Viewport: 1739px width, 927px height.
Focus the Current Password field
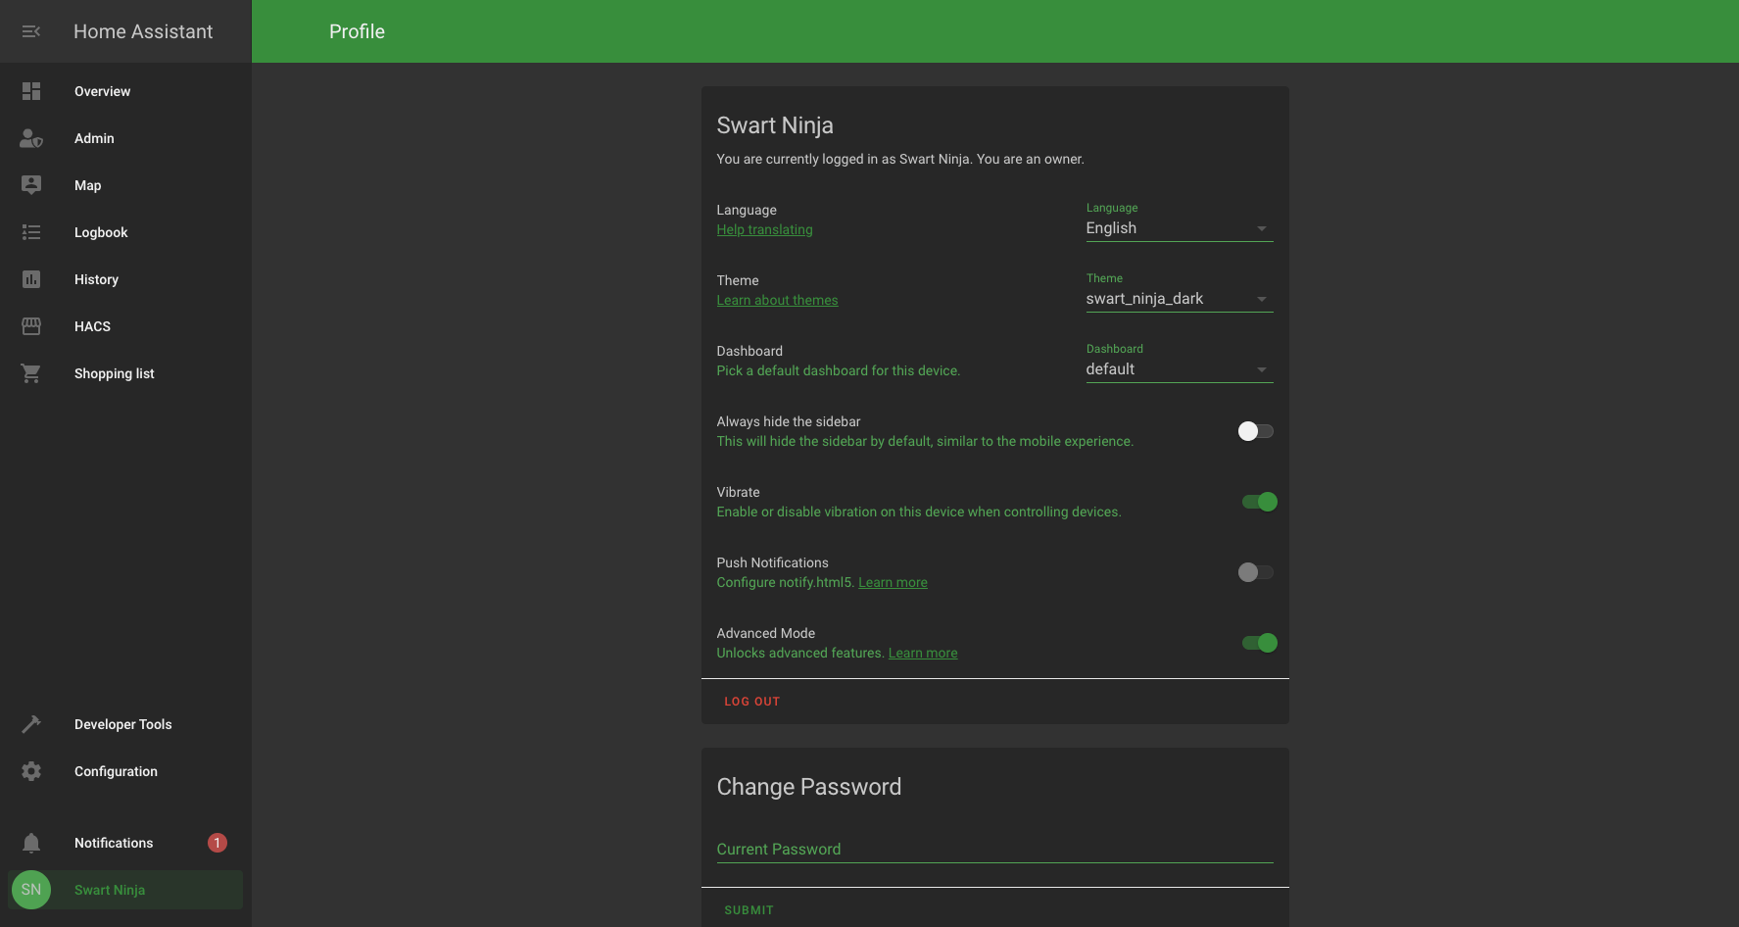994,849
